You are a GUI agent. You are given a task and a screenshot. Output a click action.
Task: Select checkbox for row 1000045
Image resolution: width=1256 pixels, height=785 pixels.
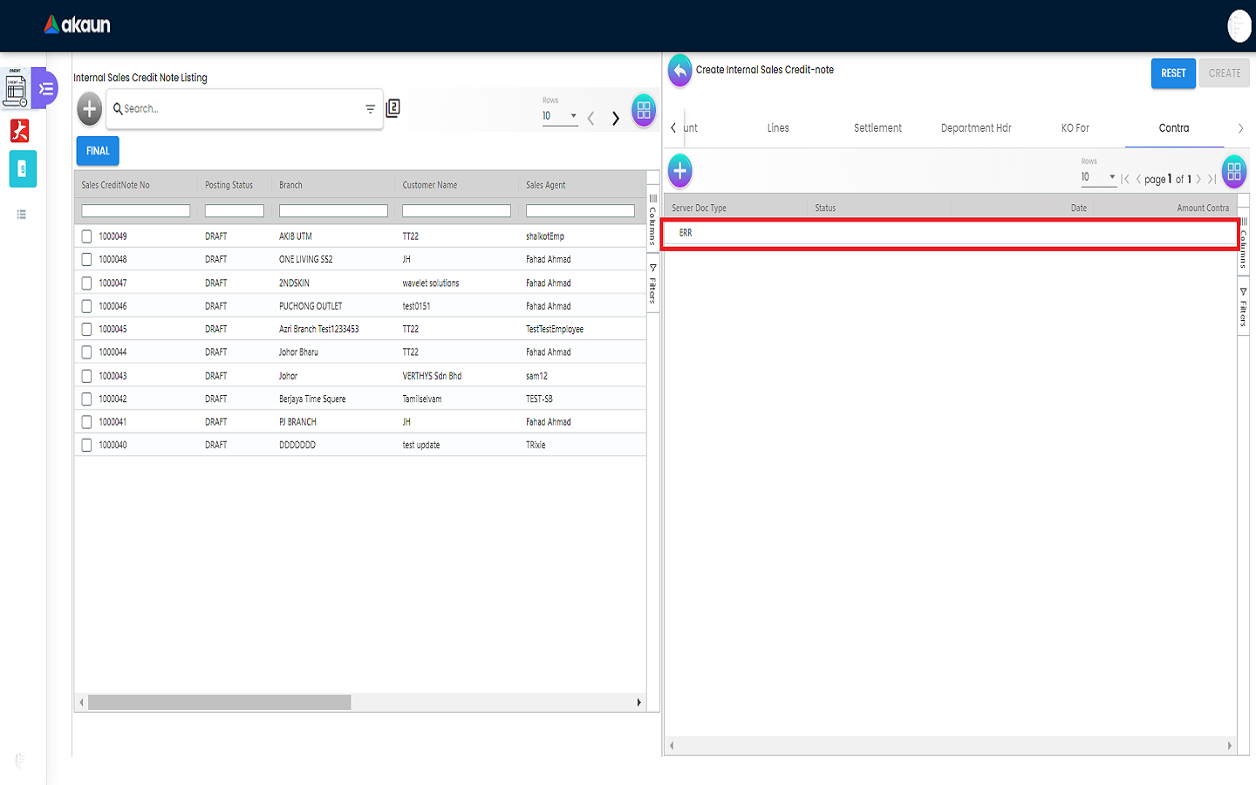tap(86, 330)
